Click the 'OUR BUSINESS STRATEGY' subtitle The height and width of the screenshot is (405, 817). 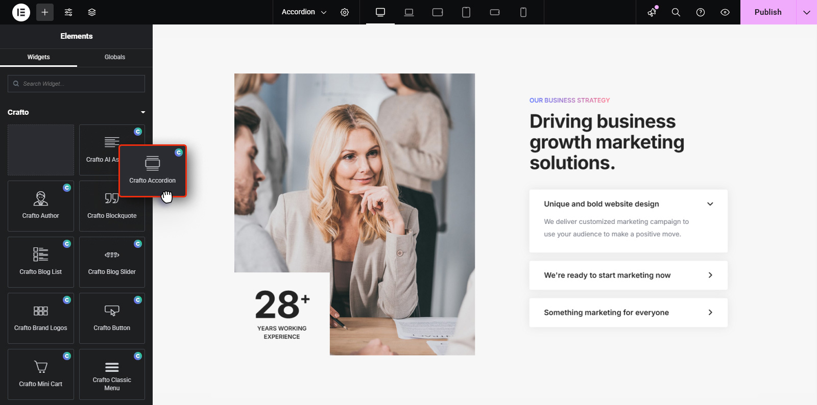569,100
